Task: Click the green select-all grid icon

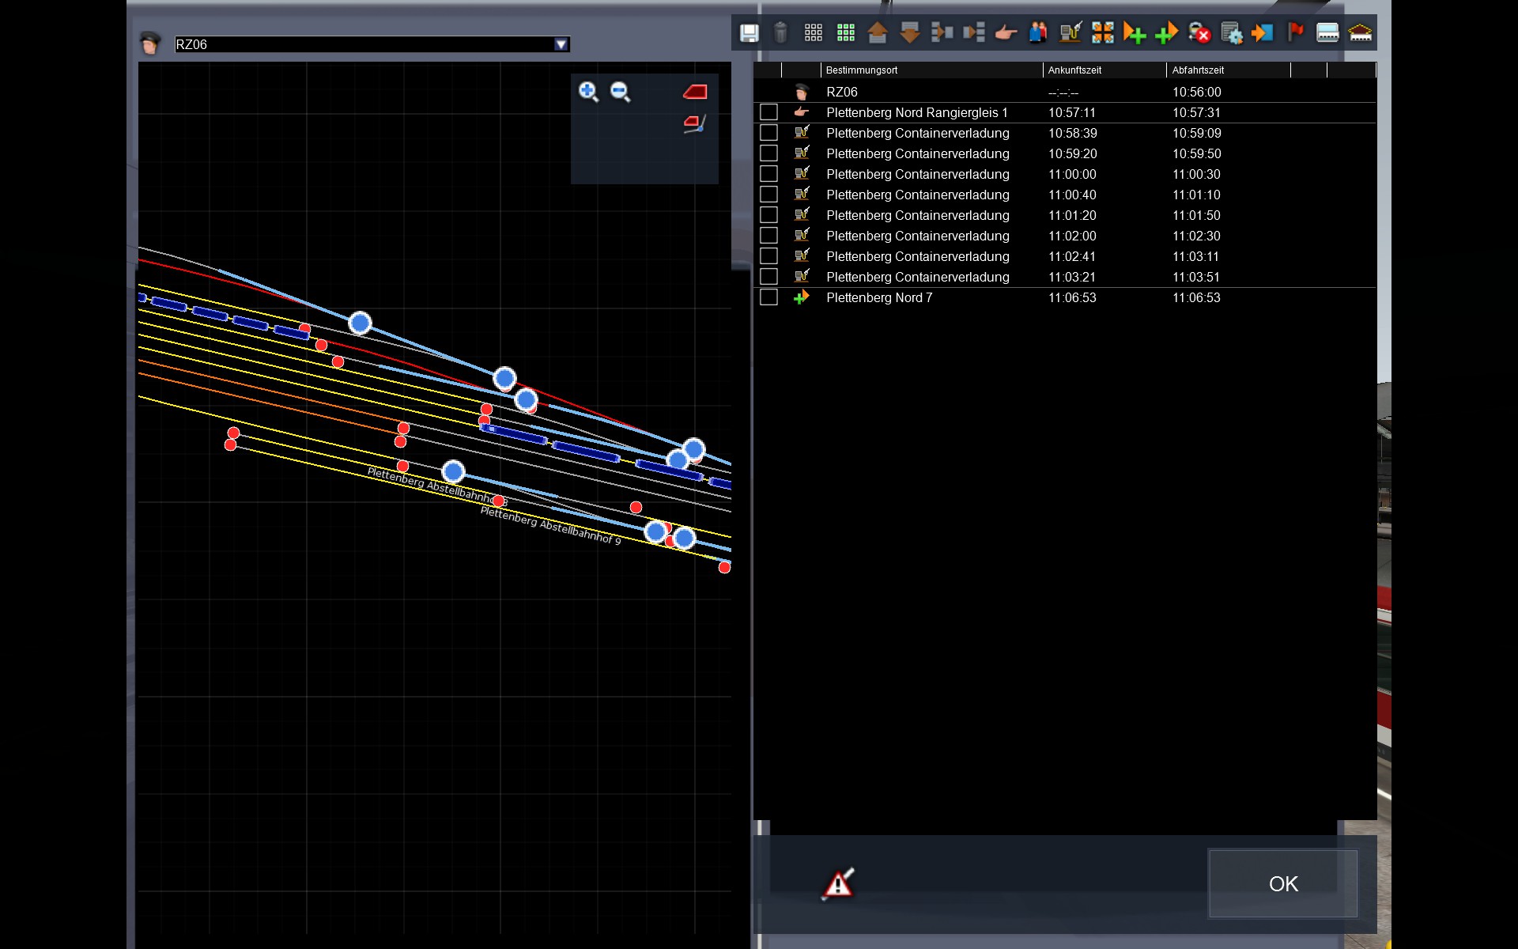Action: (x=845, y=32)
